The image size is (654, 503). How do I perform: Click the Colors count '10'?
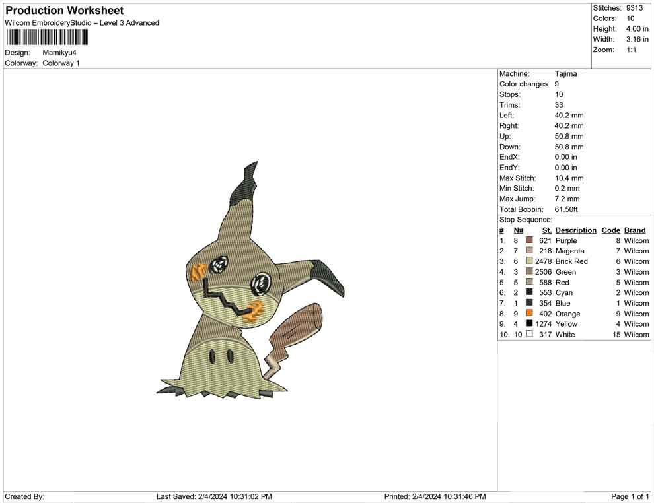click(x=630, y=18)
